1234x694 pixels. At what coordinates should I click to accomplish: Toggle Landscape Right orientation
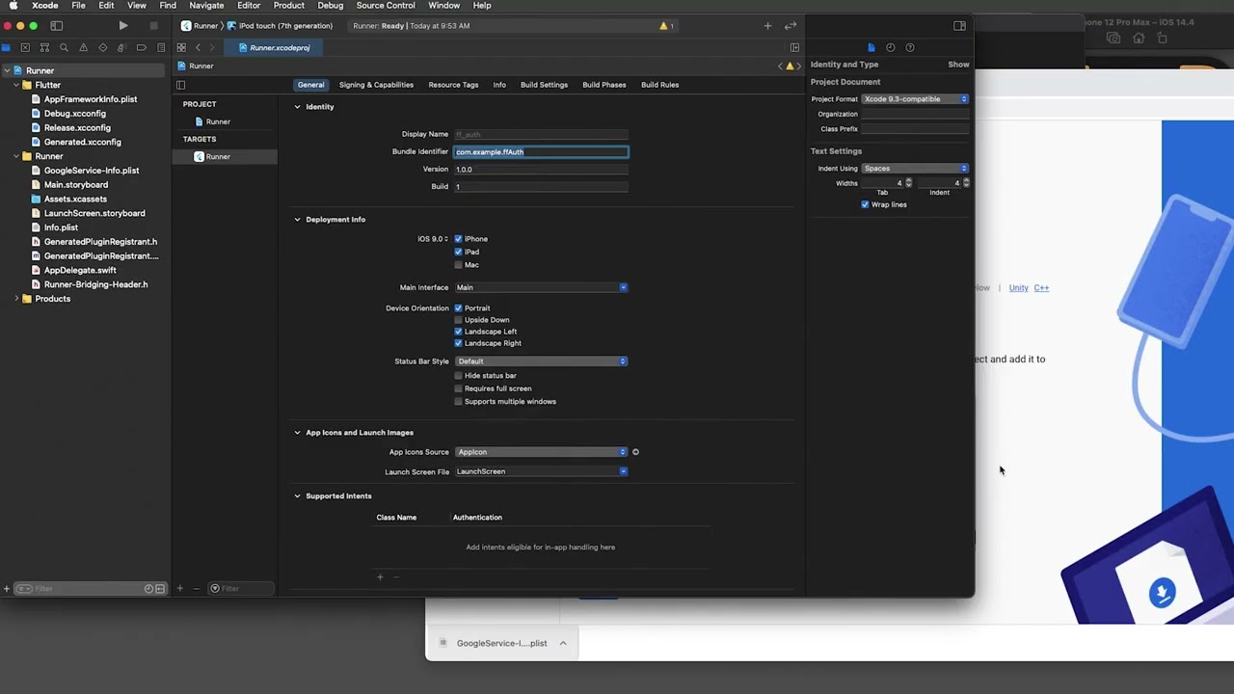(x=458, y=343)
